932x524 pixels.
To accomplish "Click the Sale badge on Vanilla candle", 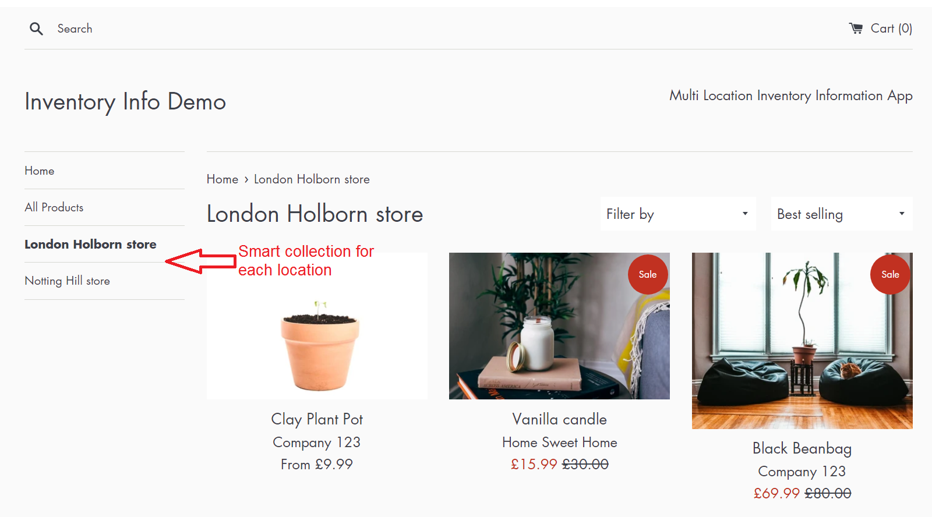I will pos(647,274).
